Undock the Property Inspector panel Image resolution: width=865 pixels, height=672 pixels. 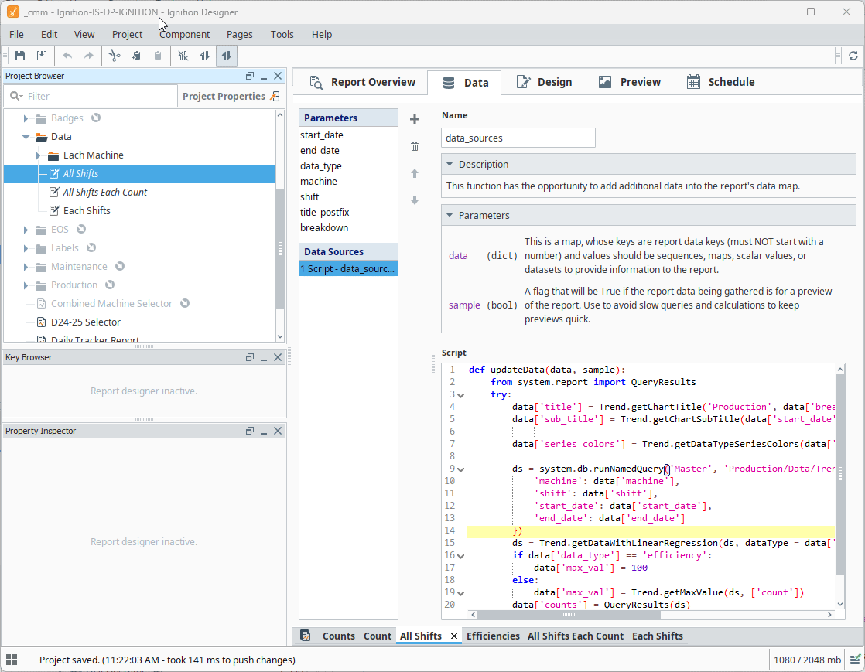(x=250, y=431)
